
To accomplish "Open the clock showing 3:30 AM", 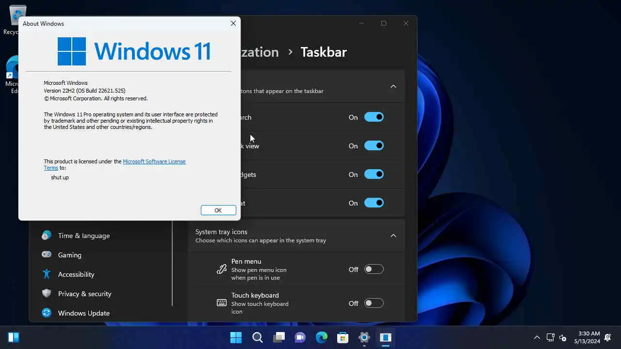I will pyautogui.click(x=587, y=337).
